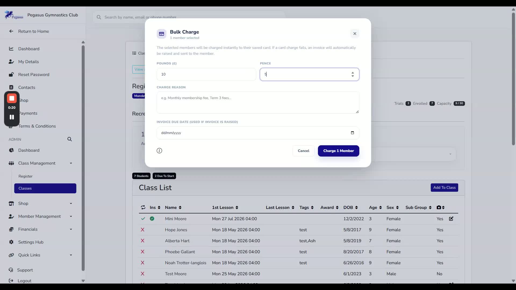Open the Register page
The width and height of the screenshot is (516, 290).
(x=26, y=176)
